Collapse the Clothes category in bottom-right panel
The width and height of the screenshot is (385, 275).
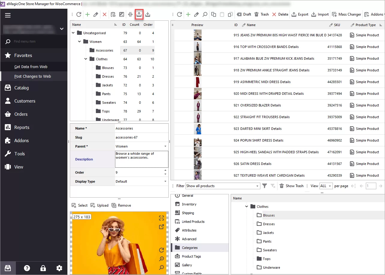pos(247,206)
